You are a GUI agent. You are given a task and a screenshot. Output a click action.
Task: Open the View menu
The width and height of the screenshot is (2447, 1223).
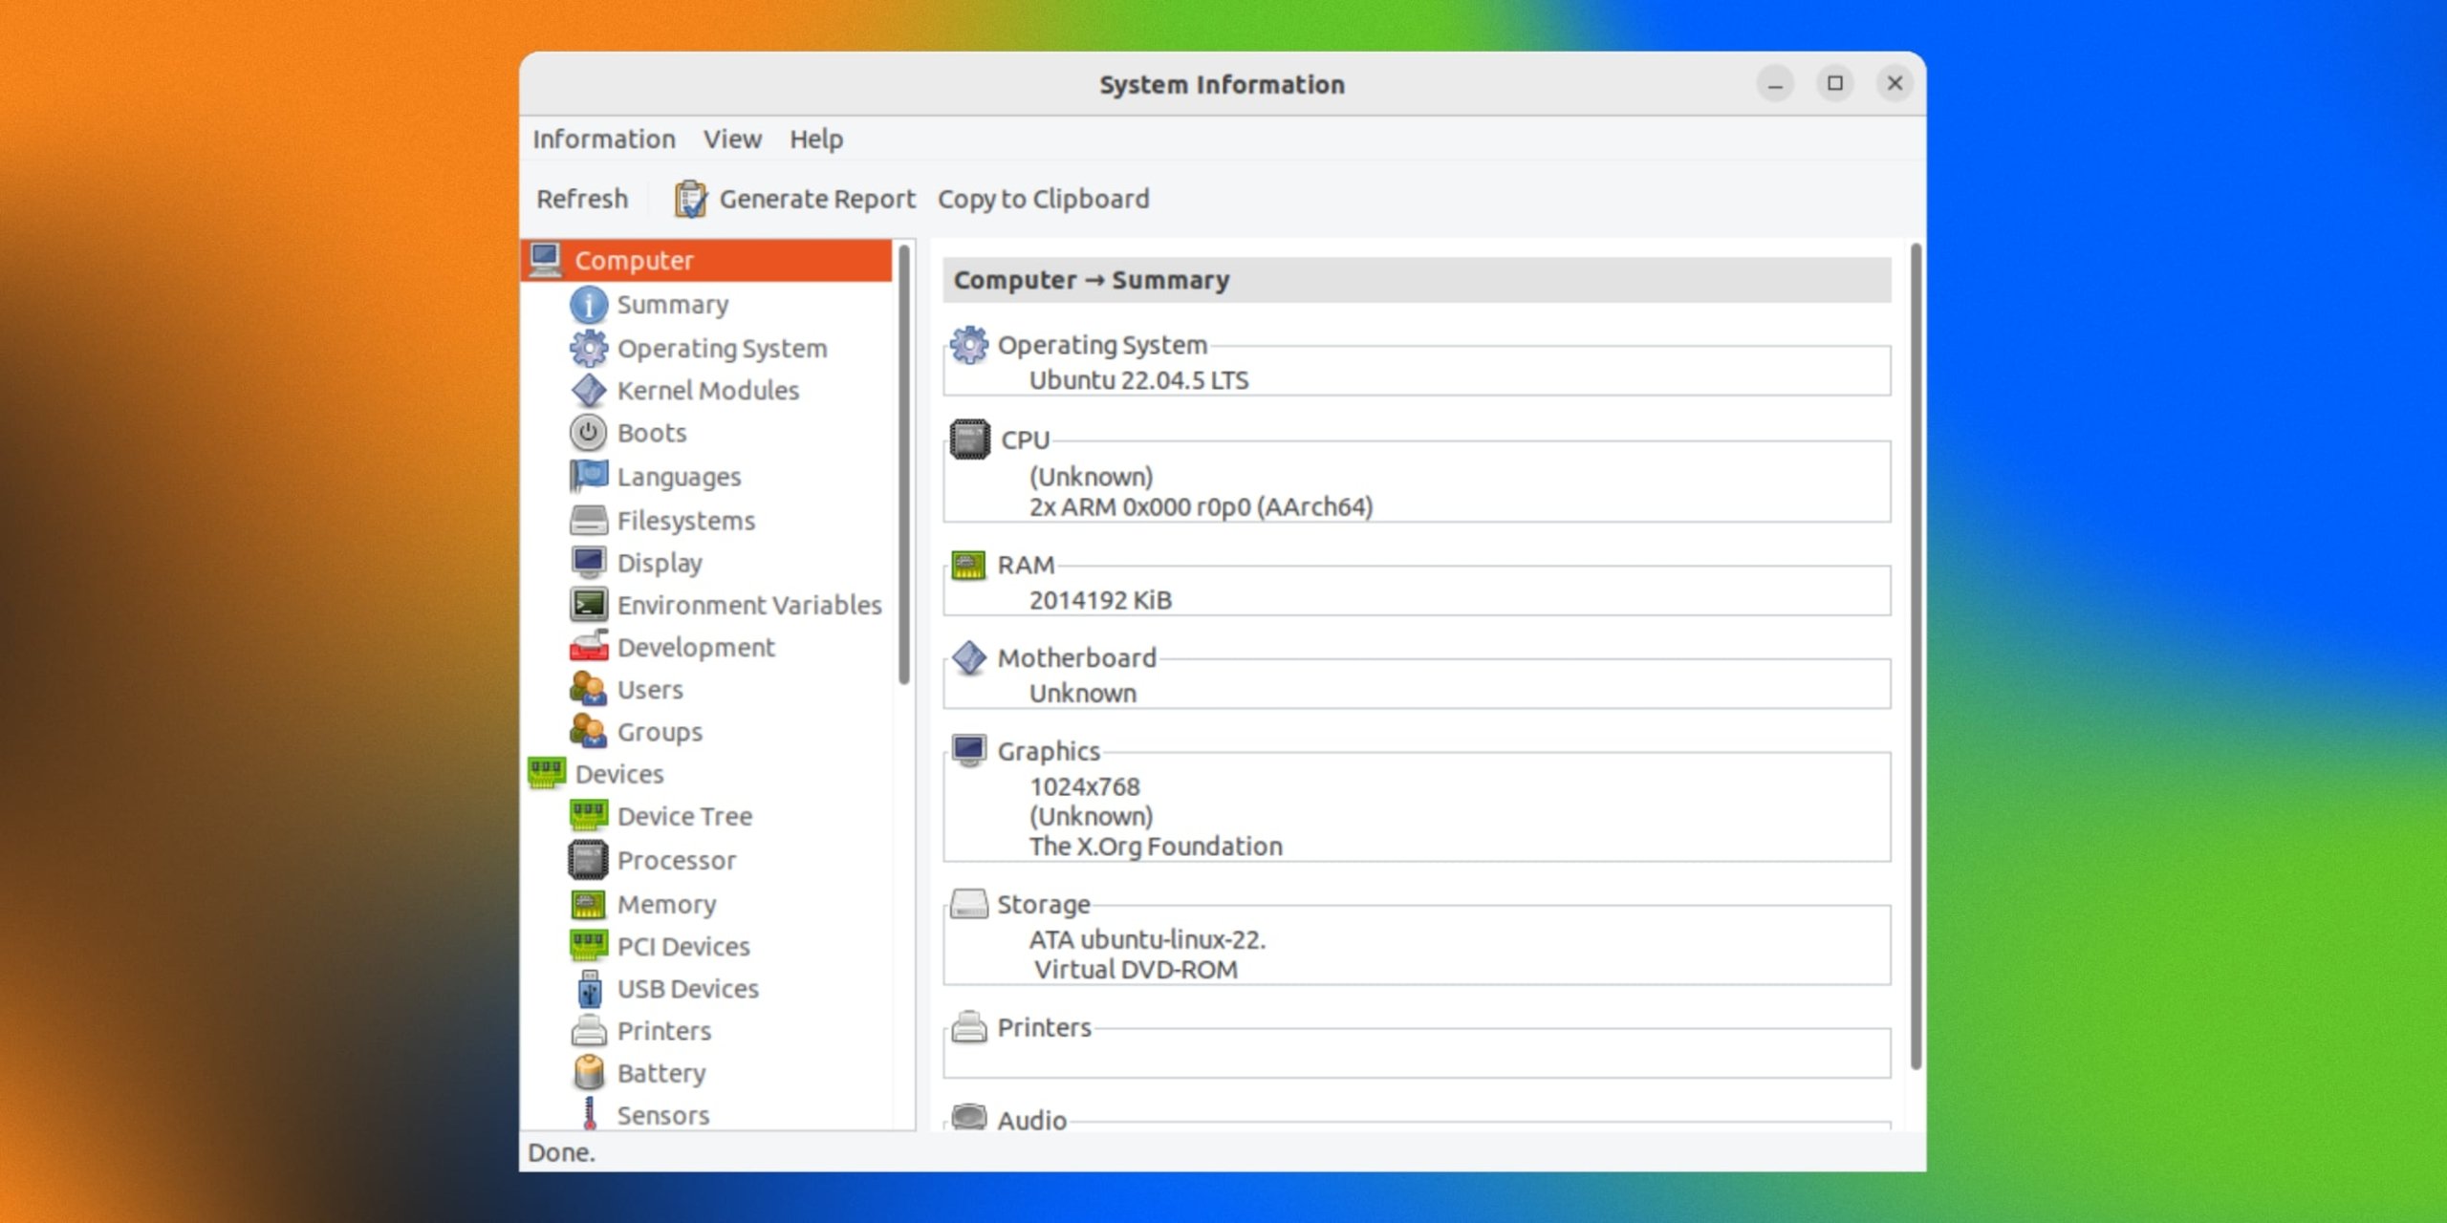coord(731,139)
